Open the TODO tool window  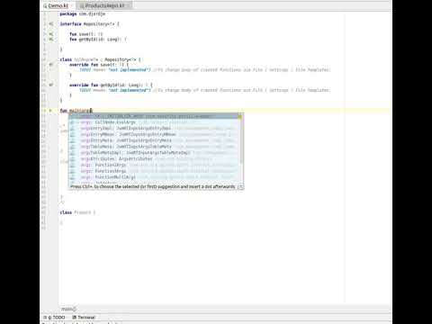coord(54,317)
